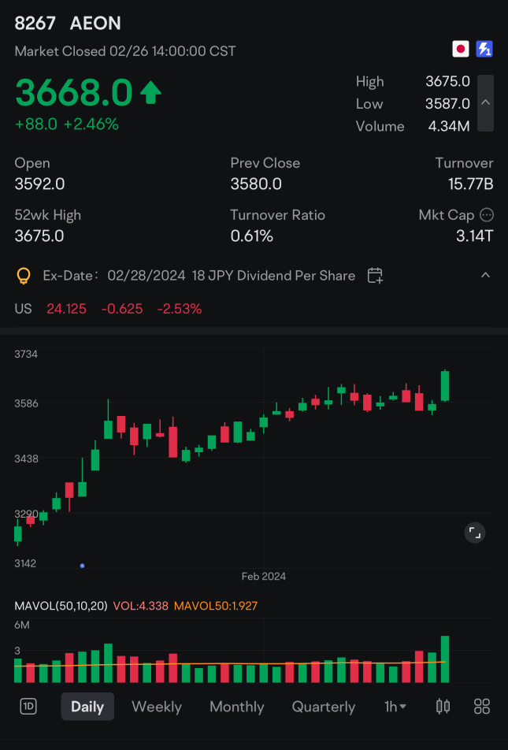Image resolution: width=508 pixels, height=750 pixels.
Task: Tap the Japan flag market icon
Action: [460, 49]
